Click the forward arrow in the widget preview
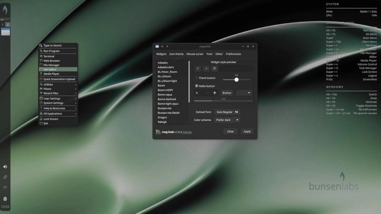Viewport: 381px width, 214px height. [x=206, y=69]
